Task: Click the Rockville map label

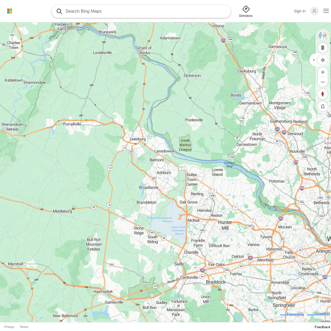Action: point(297,151)
